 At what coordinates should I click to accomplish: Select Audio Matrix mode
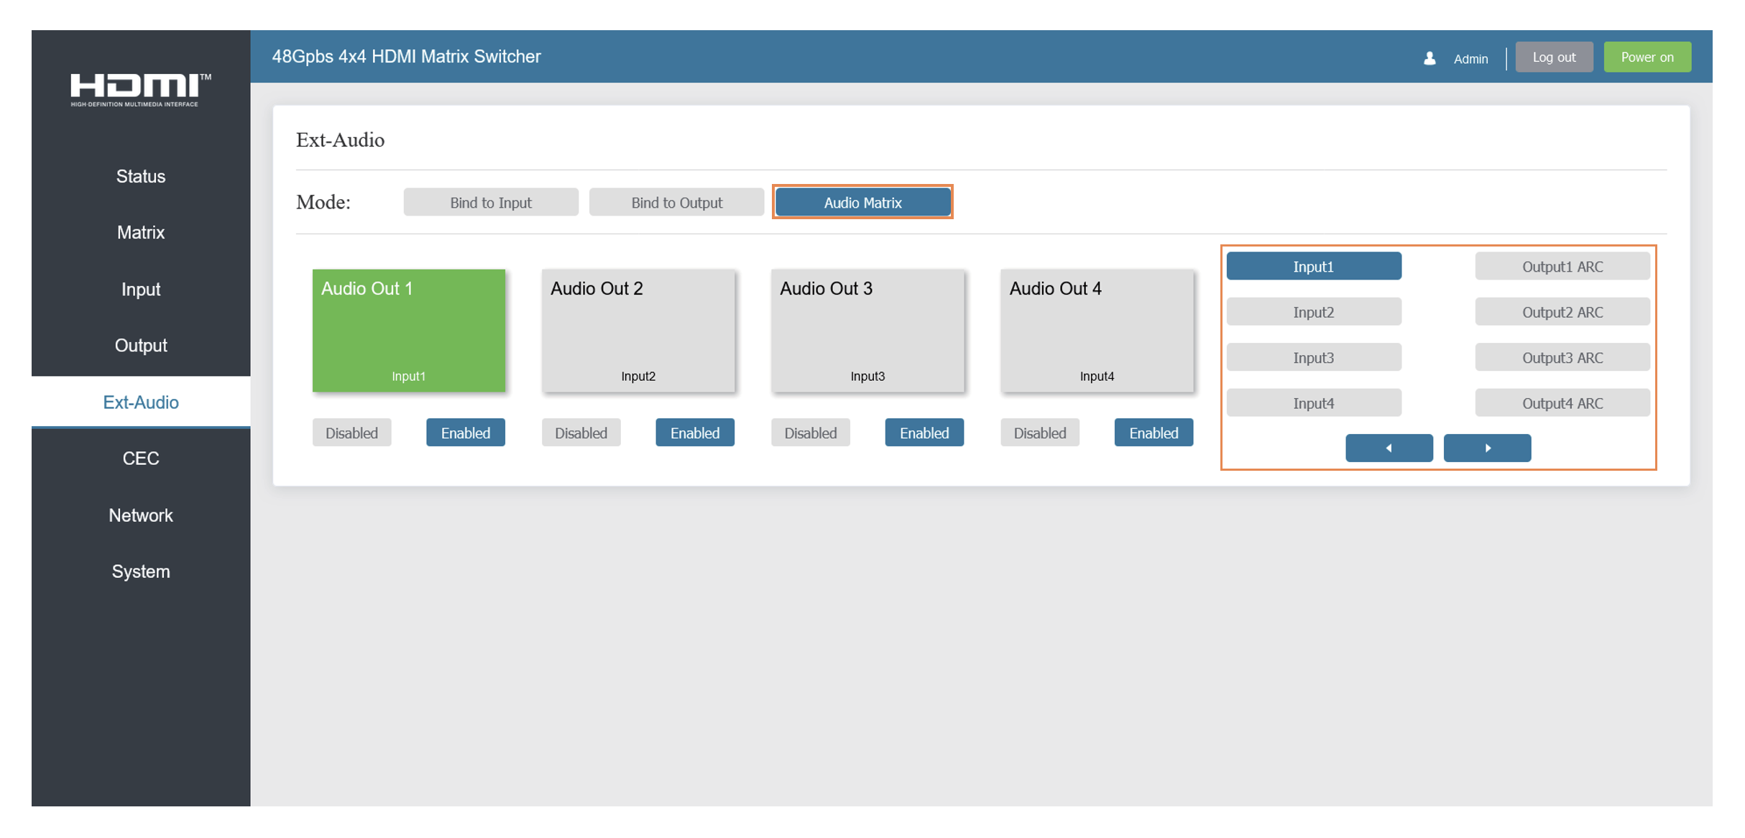[x=862, y=202]
